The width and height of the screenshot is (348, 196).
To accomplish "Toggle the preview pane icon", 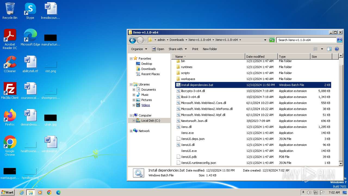I will point(329,49).
